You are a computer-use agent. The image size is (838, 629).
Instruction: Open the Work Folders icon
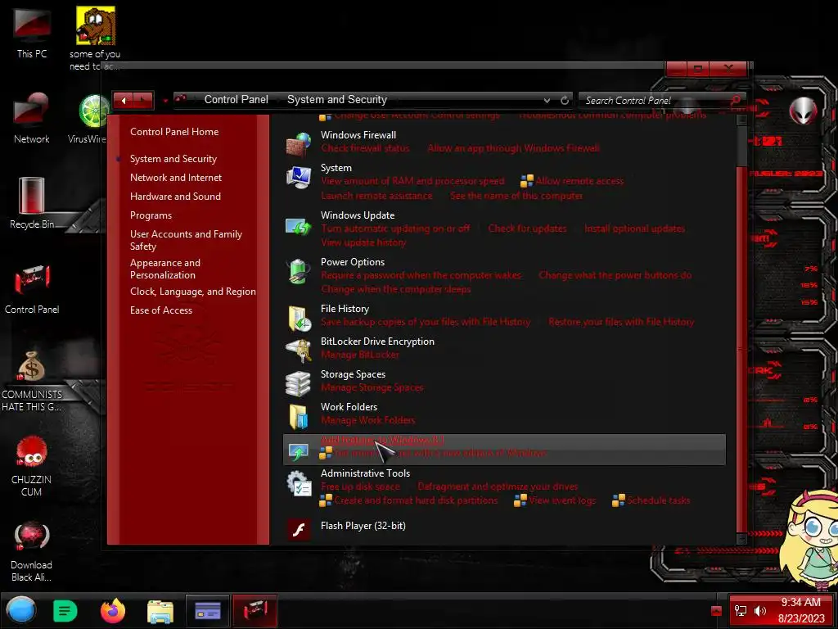(298, 417)
